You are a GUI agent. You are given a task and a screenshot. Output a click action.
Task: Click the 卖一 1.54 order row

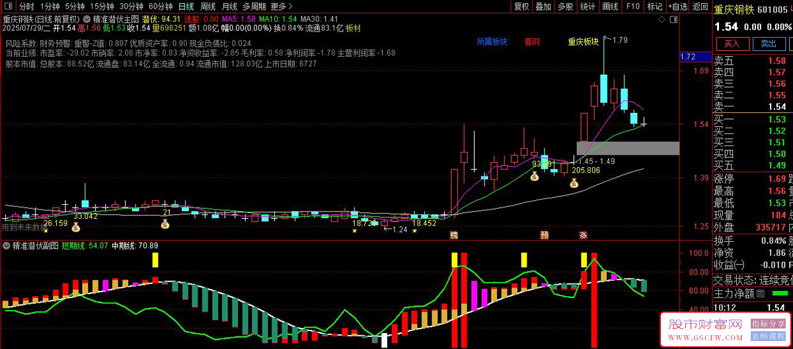point(753,107)
